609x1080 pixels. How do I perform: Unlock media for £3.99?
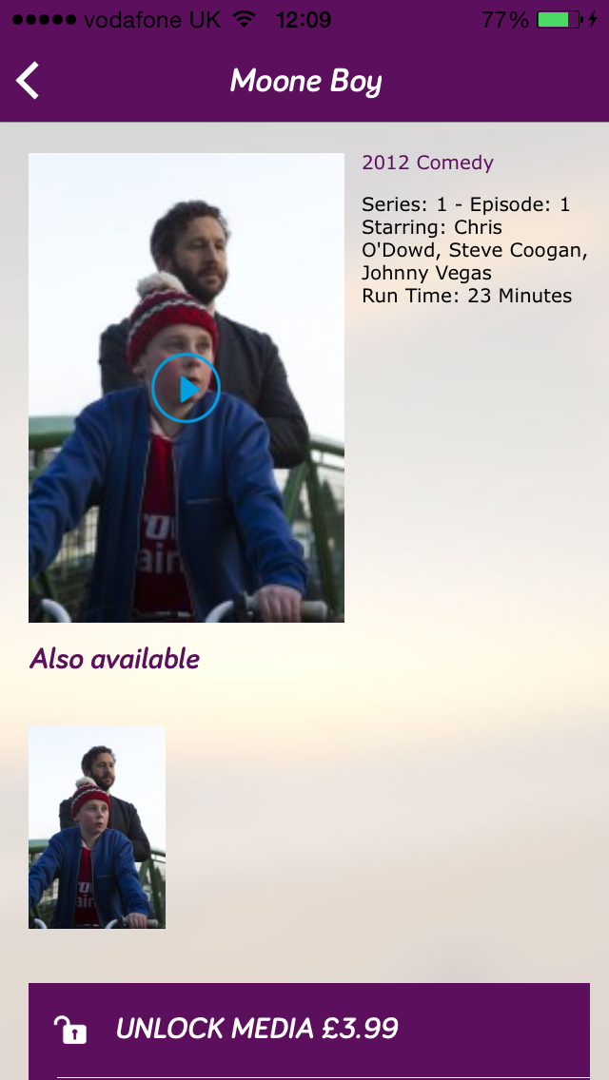pyautogui.click(x=309, y=1029)
